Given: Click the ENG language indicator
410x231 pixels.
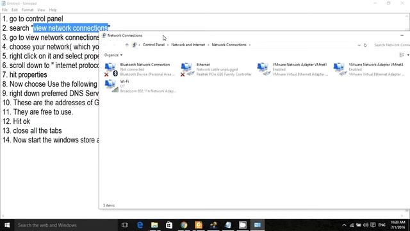Looking at the screenshot, I should click(x=382, y=225).
